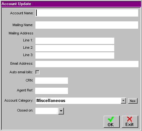Focus the Account Name field

point(87,13)
